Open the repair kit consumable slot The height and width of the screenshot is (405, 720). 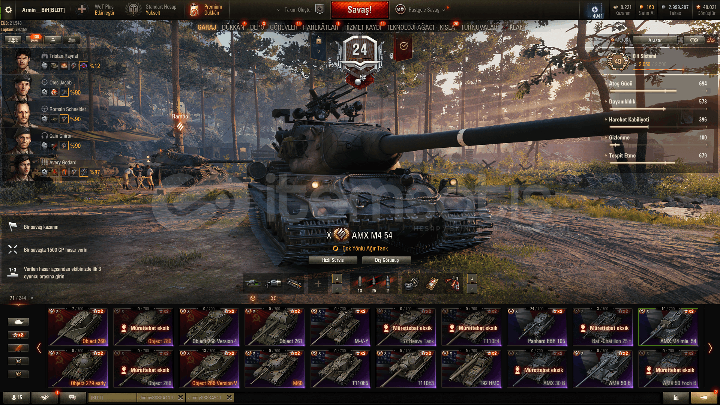pyautogui.click(x=411, y=284)
